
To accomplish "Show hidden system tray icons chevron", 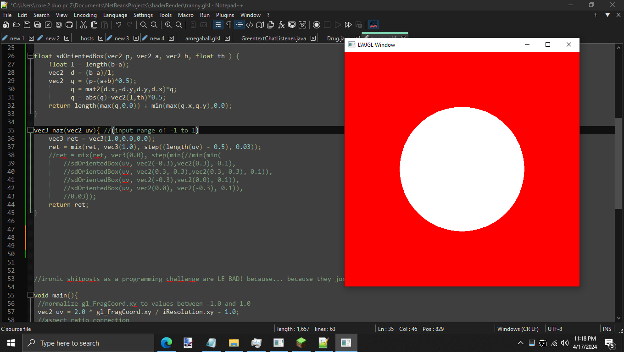I will 520,343.
